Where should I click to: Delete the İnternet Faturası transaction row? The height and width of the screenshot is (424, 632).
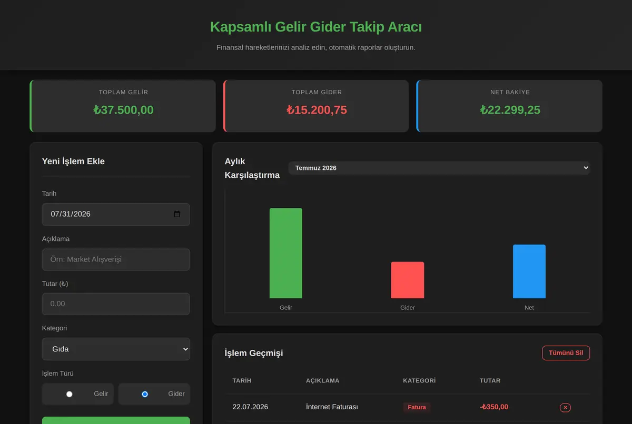pos(565,407)
